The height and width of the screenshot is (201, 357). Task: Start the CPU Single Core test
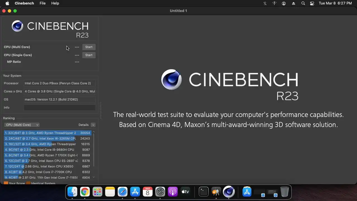[x=89, y=55]
